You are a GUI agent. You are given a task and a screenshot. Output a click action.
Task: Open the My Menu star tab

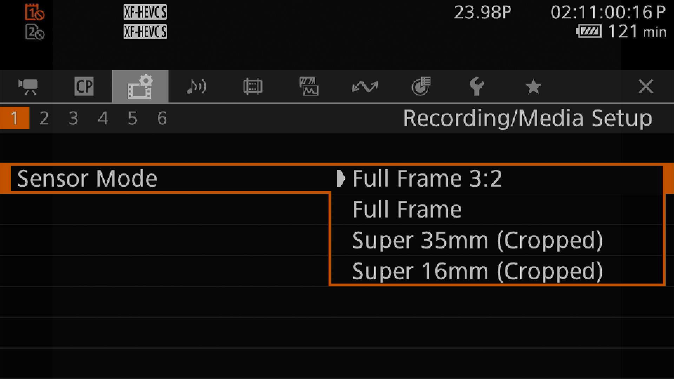(x=534, y=86)
